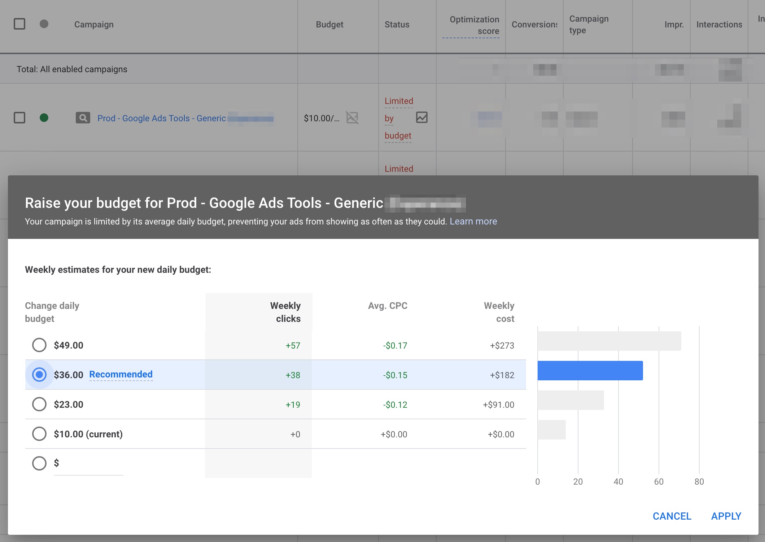Click the blue recommended budget bar in the chart
Screen dimensions: 765x542
pos(590,371)
